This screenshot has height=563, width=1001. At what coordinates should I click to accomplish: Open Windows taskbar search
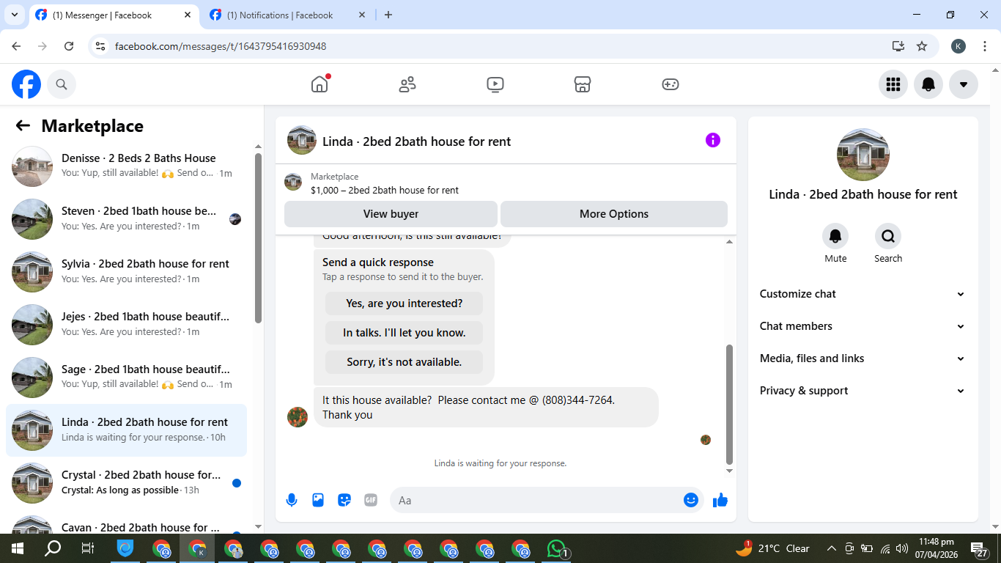53,548
